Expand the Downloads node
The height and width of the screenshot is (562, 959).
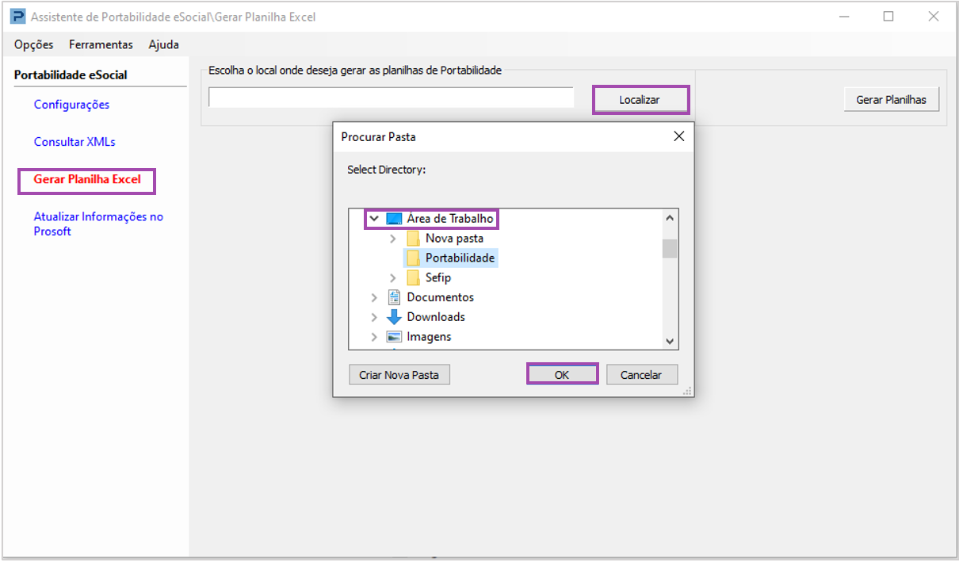click(x=374, y=317)
